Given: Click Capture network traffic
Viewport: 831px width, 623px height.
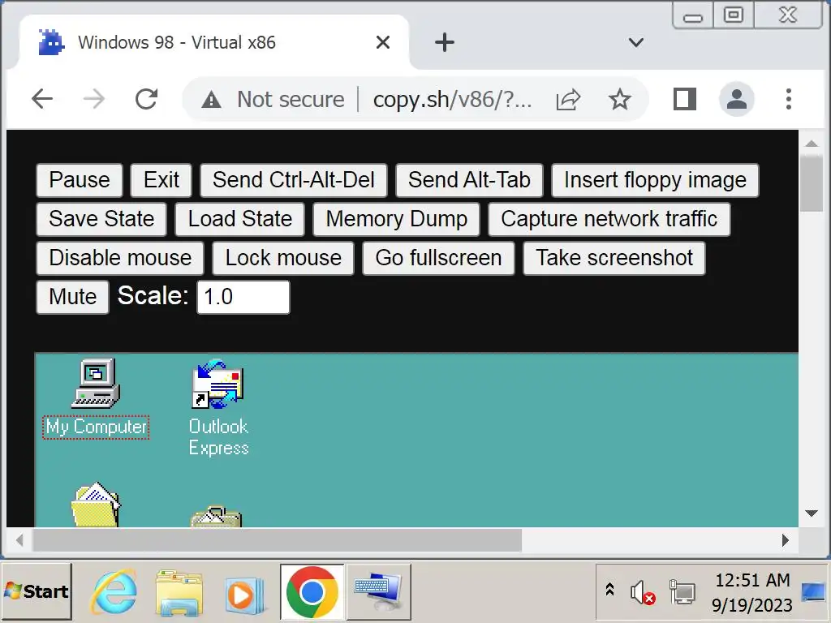Looking at the screenshot, I should [609, 219].
